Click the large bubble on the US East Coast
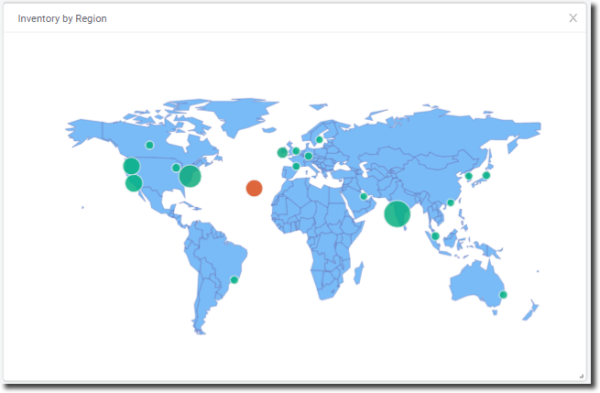Screen dimensions: 600x393 click(x=190, y=176)
